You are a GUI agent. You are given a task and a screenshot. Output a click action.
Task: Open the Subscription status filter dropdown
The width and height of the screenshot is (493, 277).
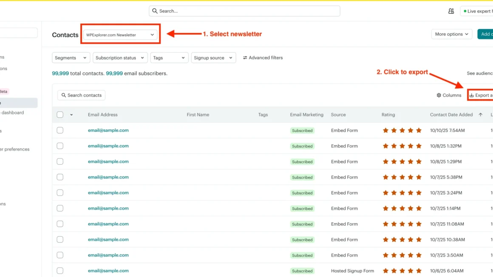120,58
